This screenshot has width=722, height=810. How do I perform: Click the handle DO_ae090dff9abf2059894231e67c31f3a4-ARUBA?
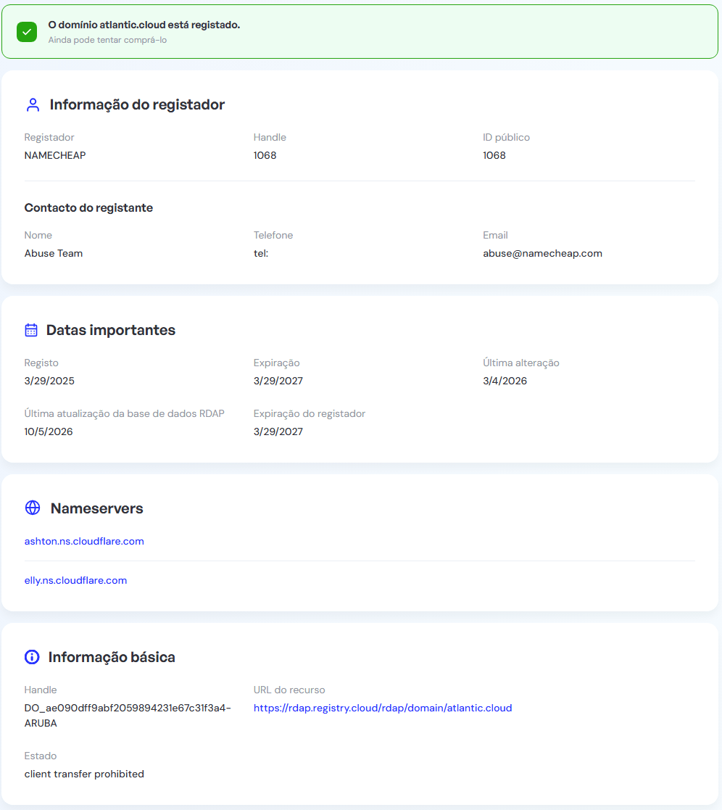[128, 716]
